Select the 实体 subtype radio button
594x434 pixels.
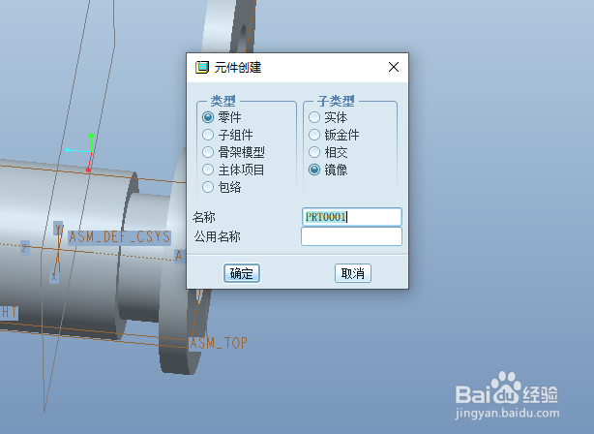pos(314,117)
